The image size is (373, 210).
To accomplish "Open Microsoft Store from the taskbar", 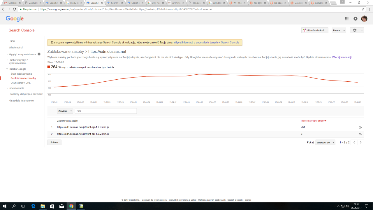I will pyautogui.click(x=52, y=206).
